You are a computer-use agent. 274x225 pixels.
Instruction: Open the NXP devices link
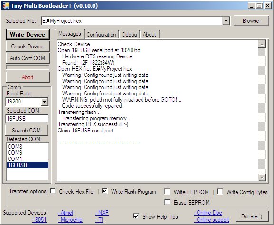pos(102,213)
